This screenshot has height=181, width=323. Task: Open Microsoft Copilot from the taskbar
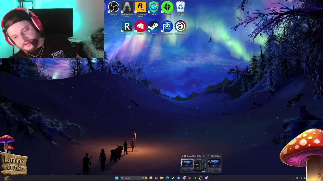(x=156, y=178)
